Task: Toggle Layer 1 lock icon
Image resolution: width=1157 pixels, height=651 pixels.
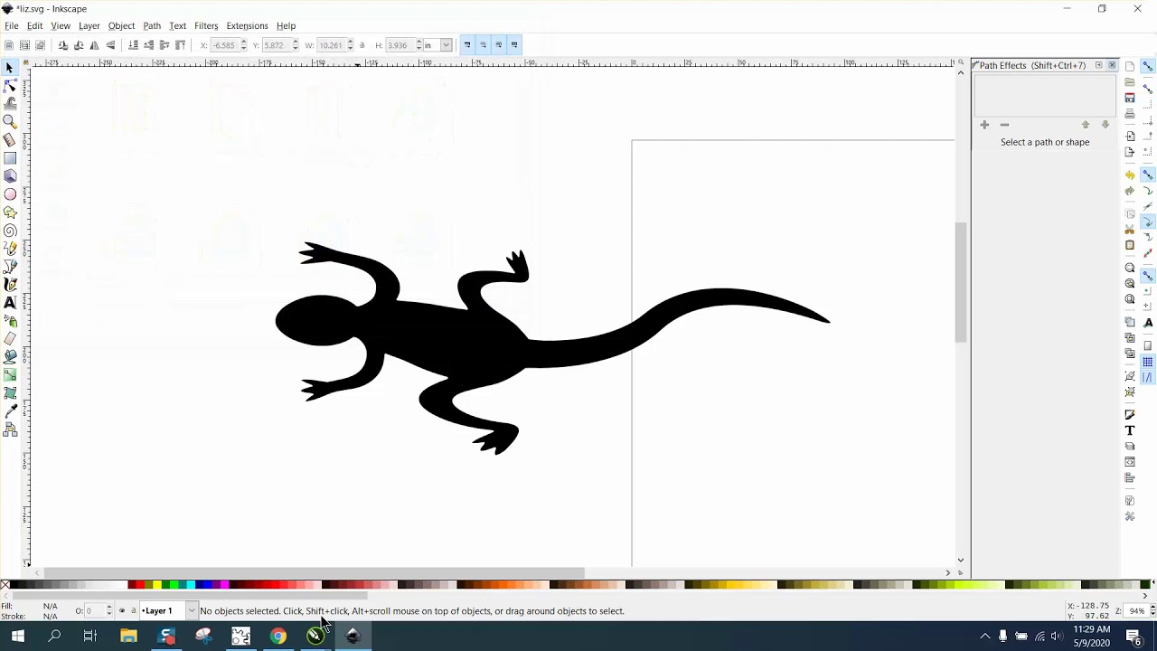Action: click(134, 611)
